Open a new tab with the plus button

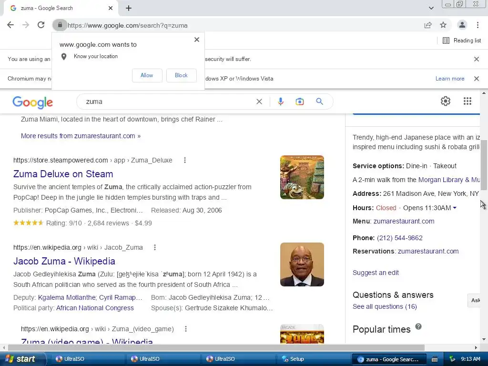click(x=129, y=8)
